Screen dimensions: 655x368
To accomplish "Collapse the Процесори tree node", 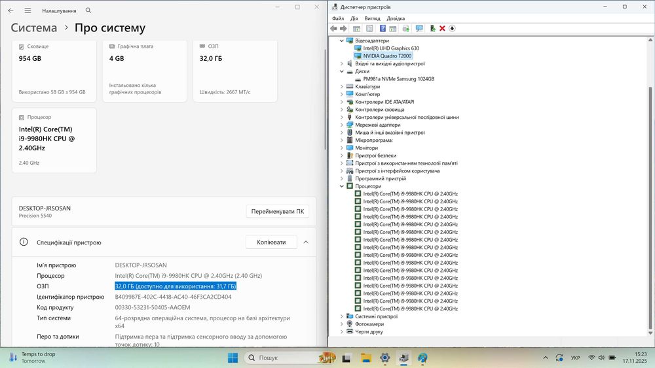I will (x=342, y=186).
